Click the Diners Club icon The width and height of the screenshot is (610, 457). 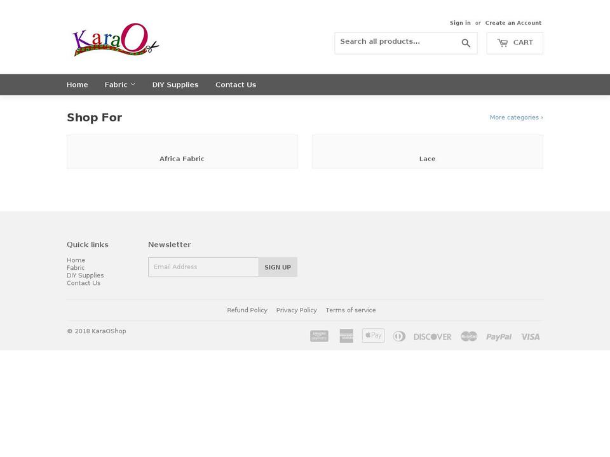tap(399, 336)
